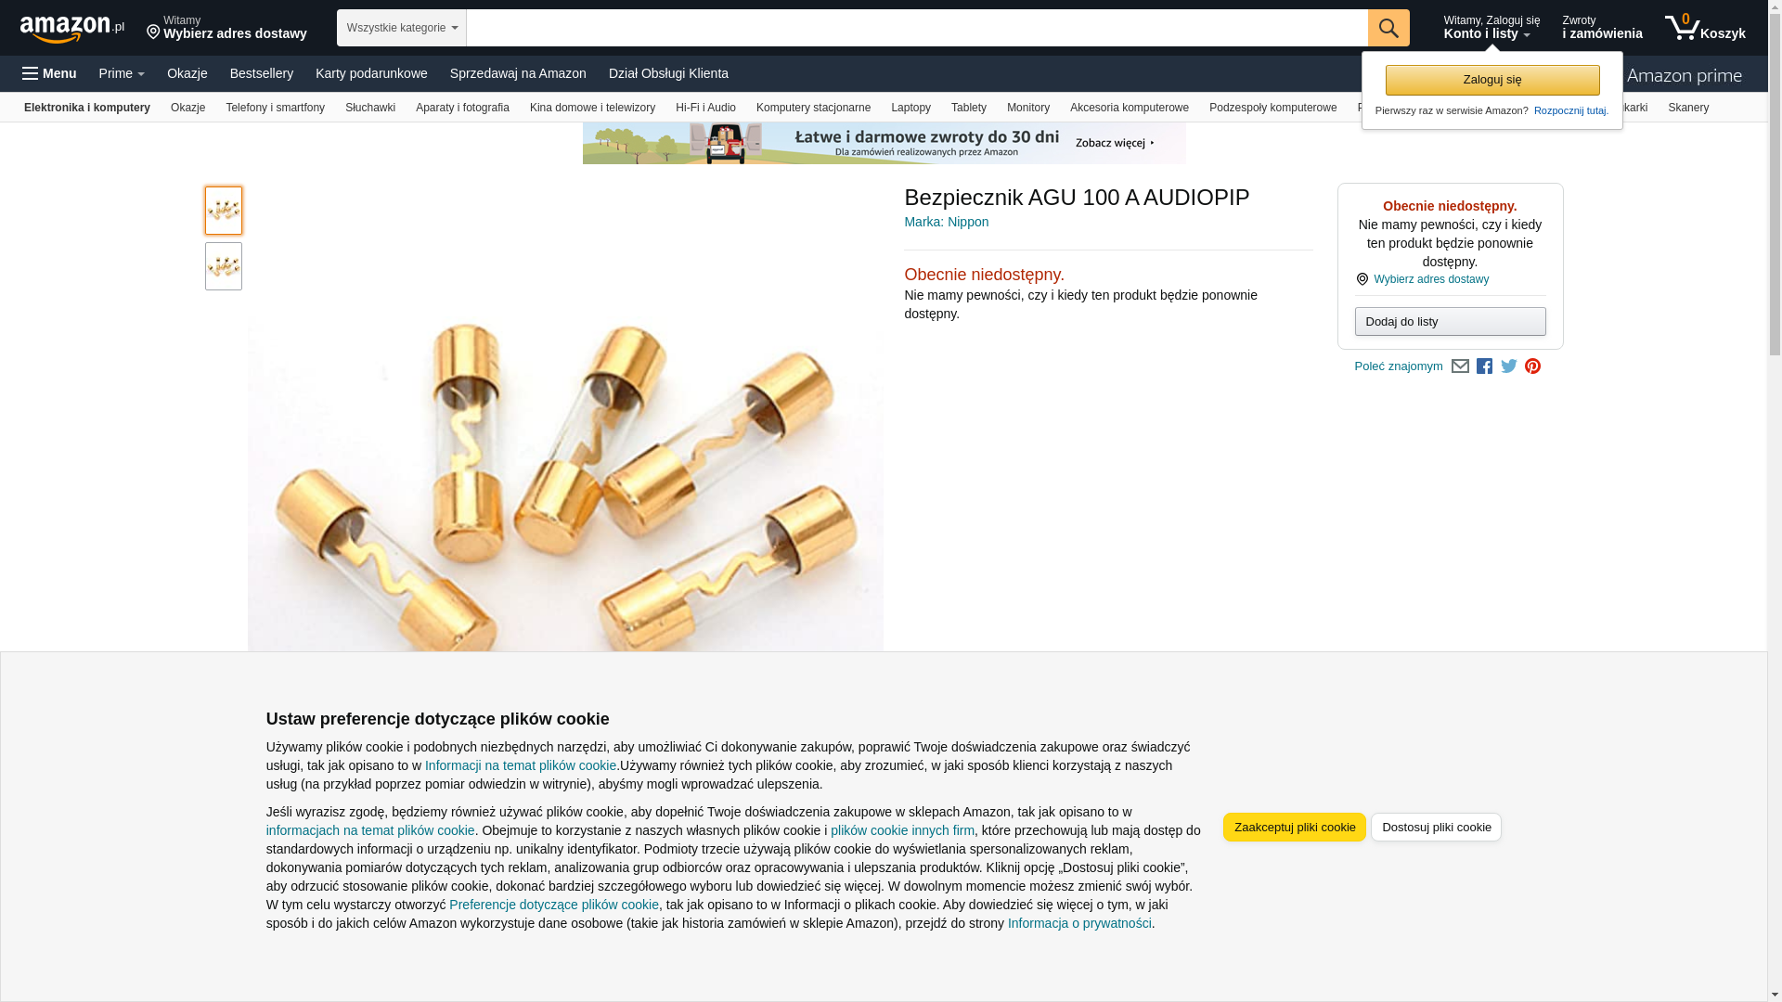Image resolution: width=1782 pixels, height=1002 pixels.
Task: Share product on Facebook icon
Action: pos(1484,366)
